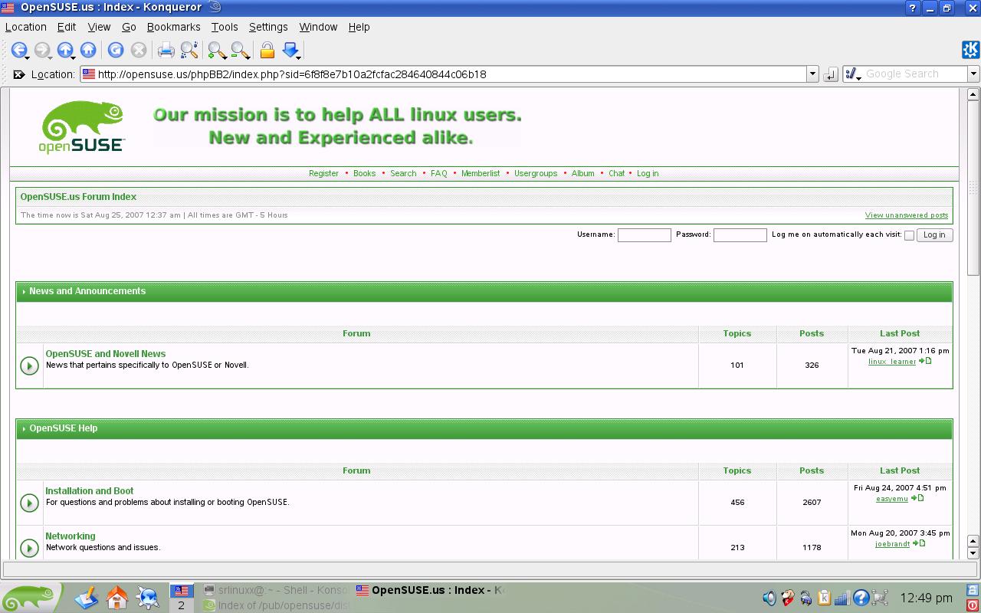The image size is (981, 613).
Task: Go up one level with Up arrow
Action: pos(64,50)
